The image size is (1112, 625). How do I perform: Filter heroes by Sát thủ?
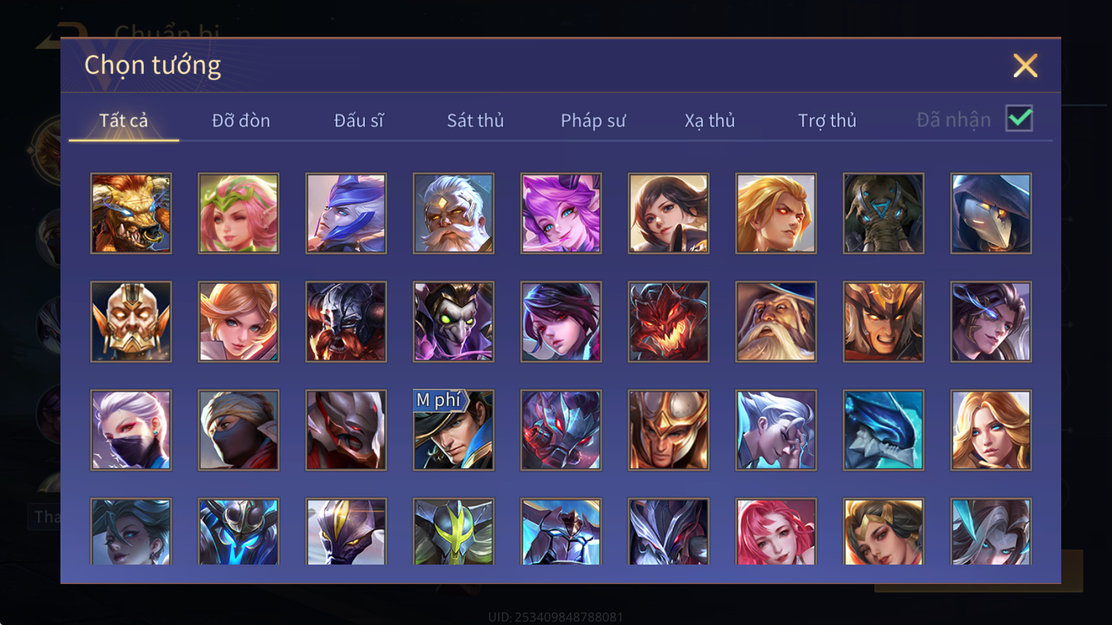[x=475, y=120]
